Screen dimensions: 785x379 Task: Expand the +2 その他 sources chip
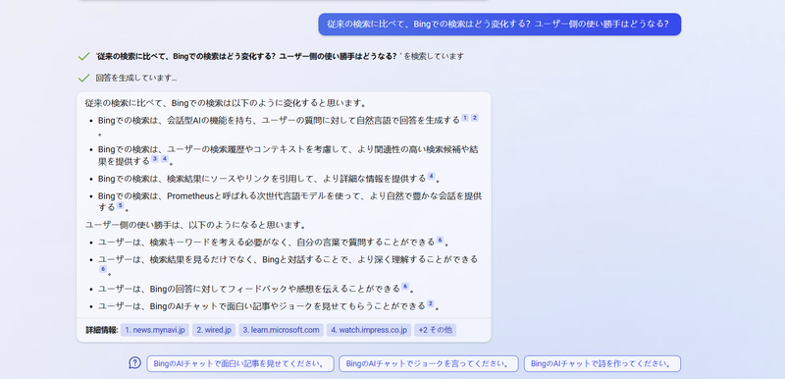coord(435,330)
